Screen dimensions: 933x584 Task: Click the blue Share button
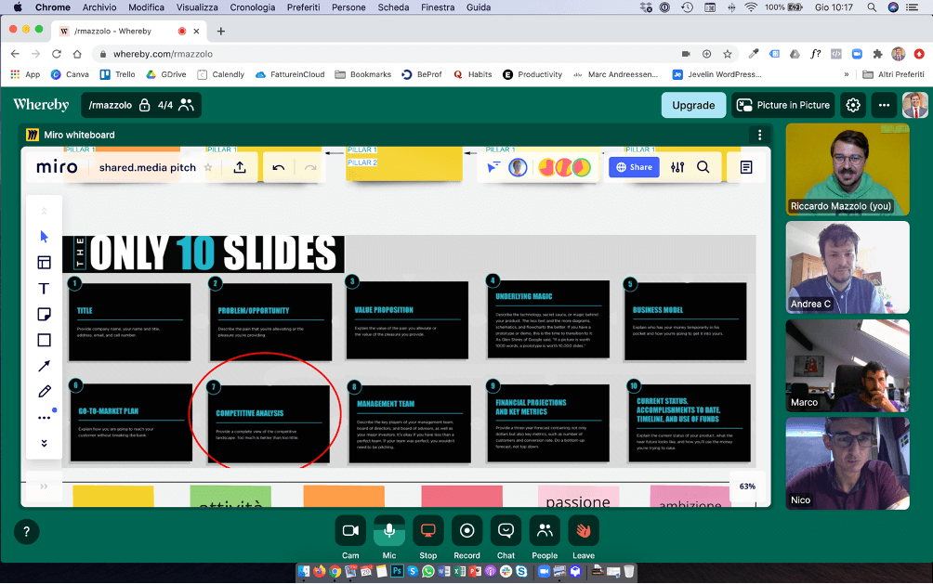(x=634, y=167)
